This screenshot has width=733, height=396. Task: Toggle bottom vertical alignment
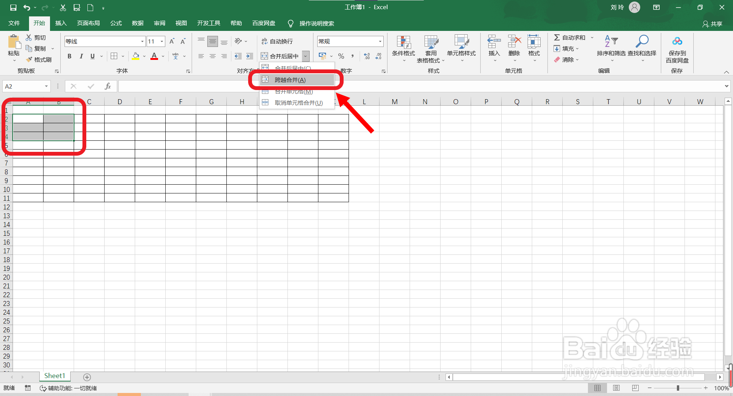(x=224, y=41)
